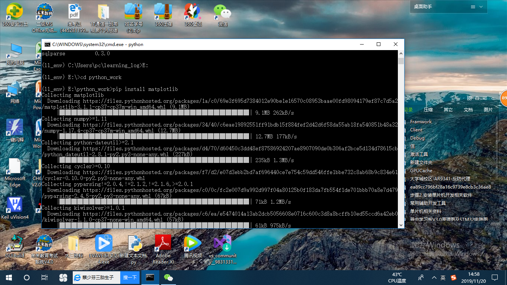Open the list menu icon in desktop organizer
This screenshot has height=285, width=507.
click(484, 98)
